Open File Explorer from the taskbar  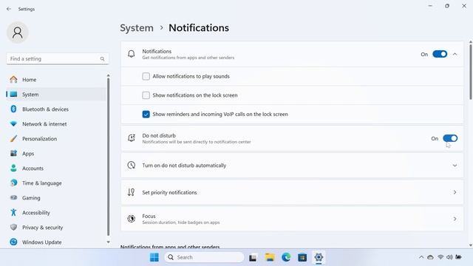[270, 257]
